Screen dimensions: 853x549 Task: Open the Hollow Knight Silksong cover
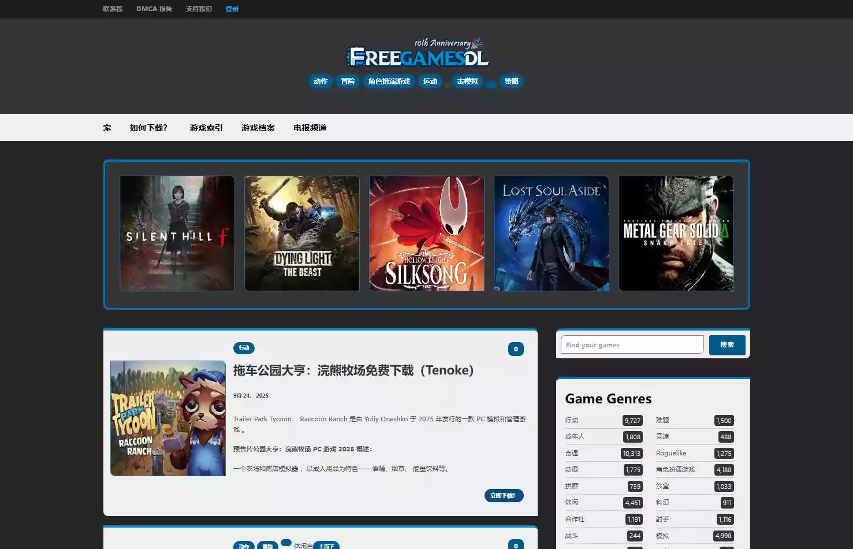[427, 233]
